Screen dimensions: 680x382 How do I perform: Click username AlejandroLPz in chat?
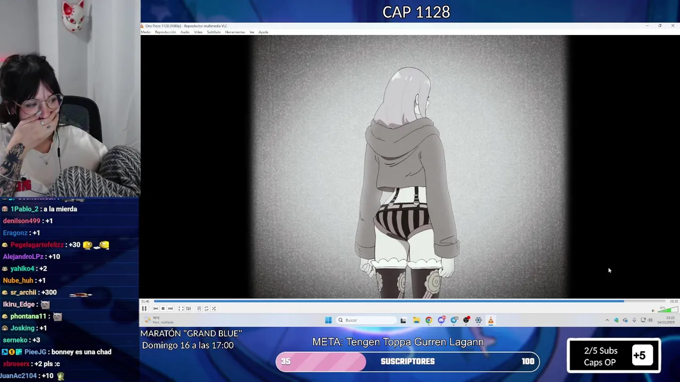(x=23, y=257)
